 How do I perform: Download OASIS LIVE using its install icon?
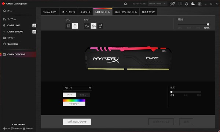[x=34, y=26]
